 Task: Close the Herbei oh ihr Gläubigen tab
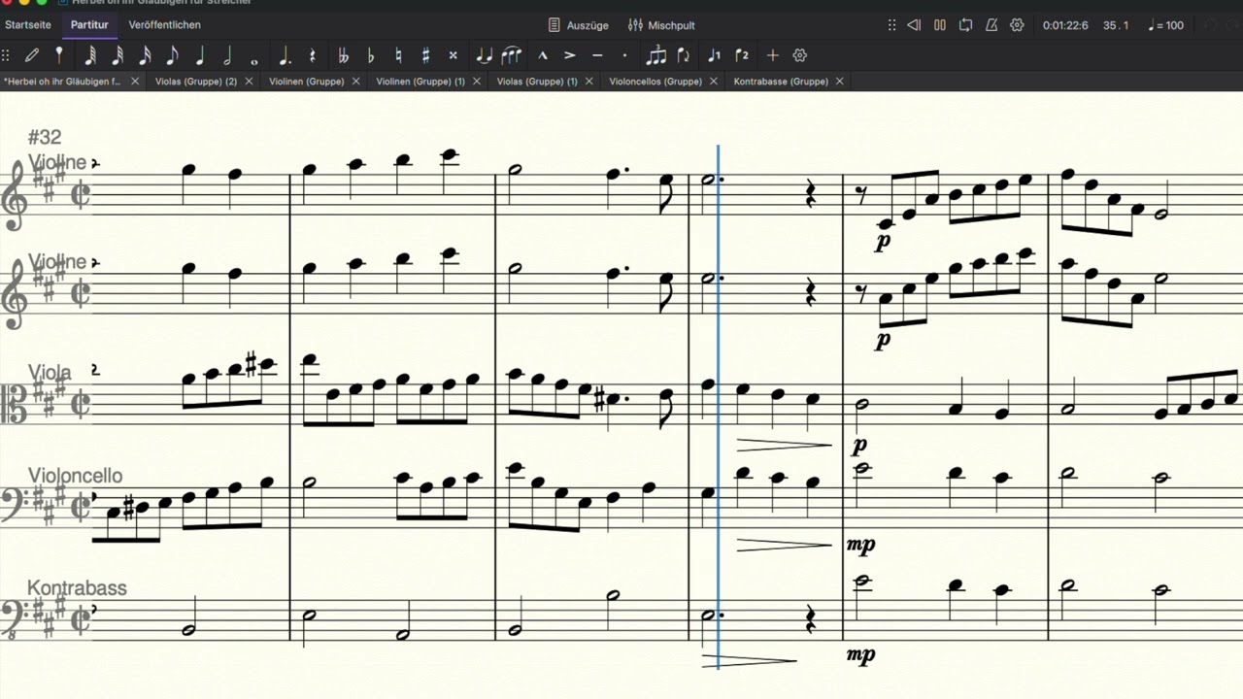coord(135,82)
